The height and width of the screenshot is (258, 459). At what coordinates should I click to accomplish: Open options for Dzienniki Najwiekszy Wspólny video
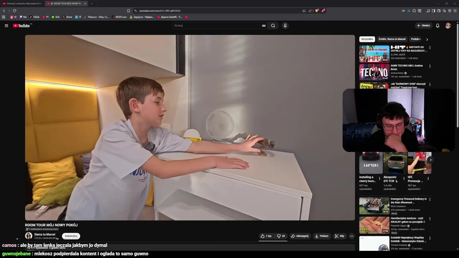tap(430, 238)
